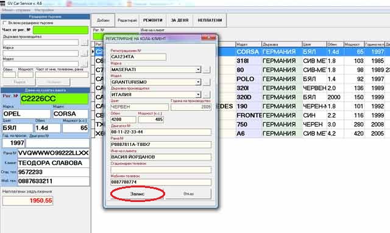Click the ellipsis button next to GRANTURISMO
Screen dimensions: 390x233
tap(207, 82)
